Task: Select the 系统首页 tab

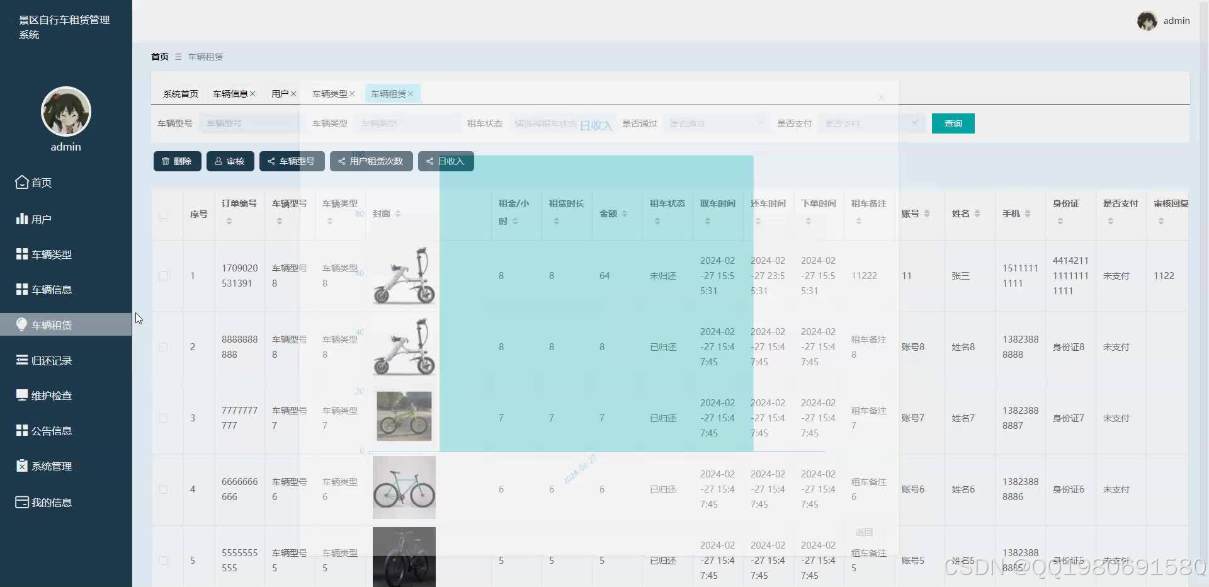Action: pos(180,93)
